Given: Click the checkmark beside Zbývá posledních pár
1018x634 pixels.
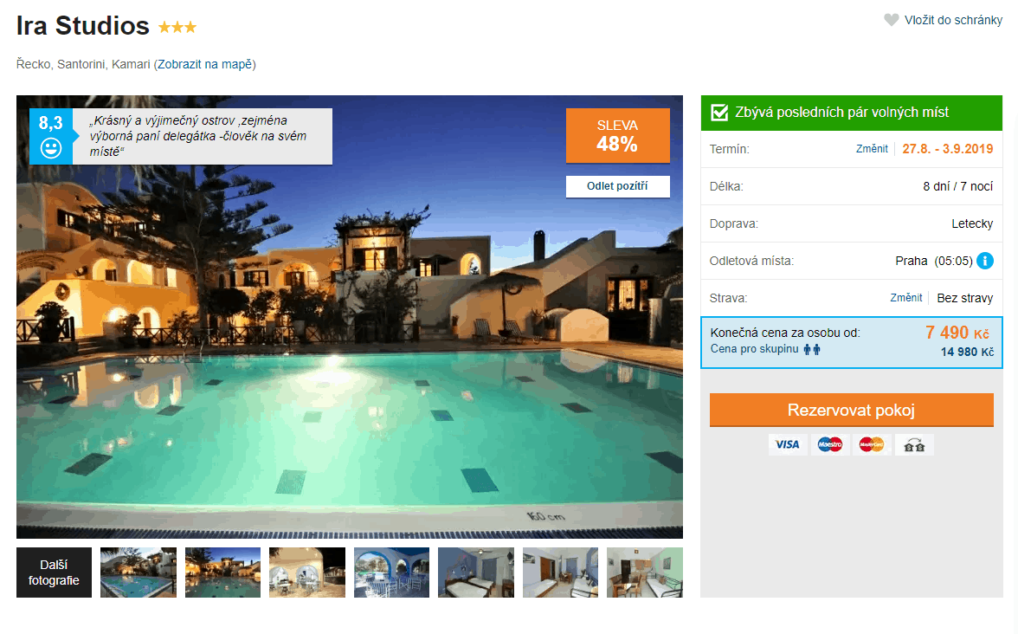Looking at the screenshot, I should [719, 113].
